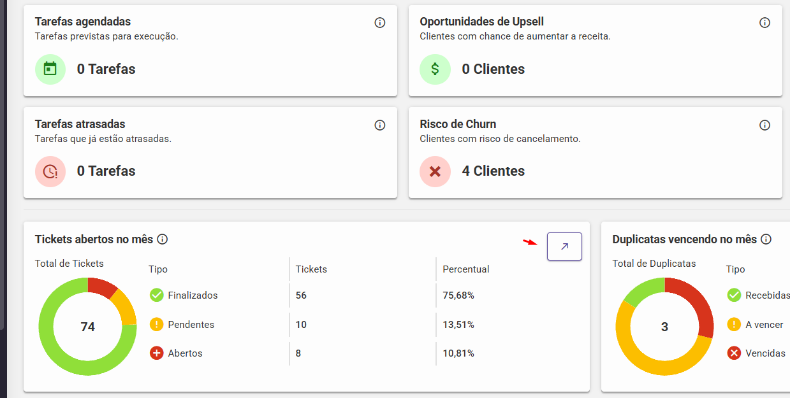This screenshot has height=398, width=790.
Task: Click the red overdue clock icon
Action: tap(50, 171)
